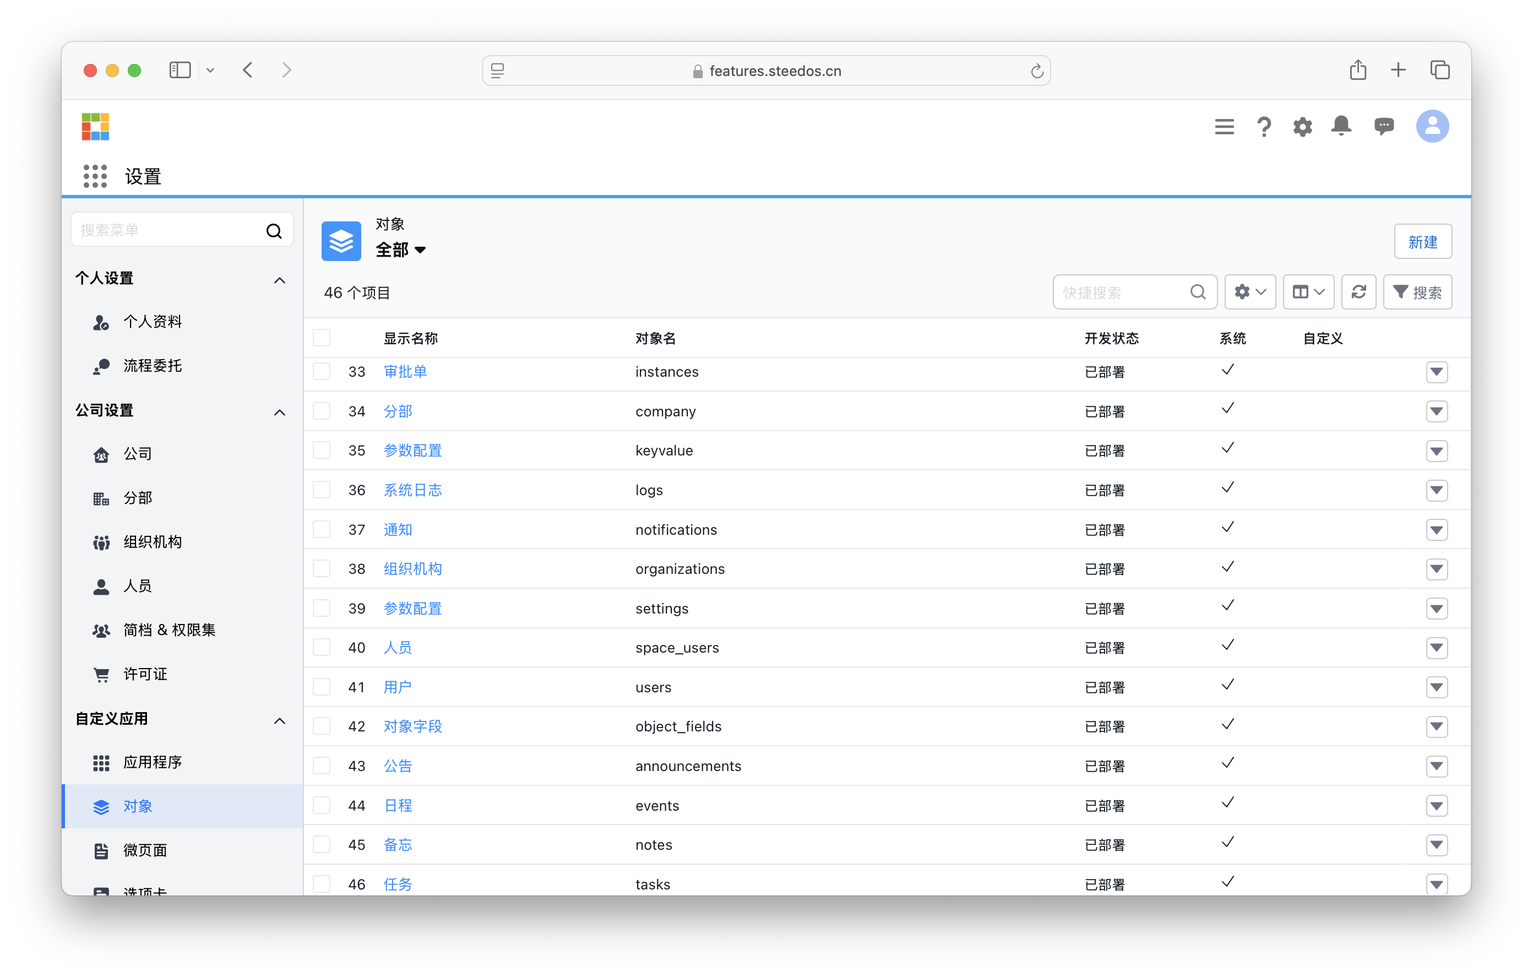The width and height of the screenshot is (1533, 977).
Task: Click the Steedos colorful logo
Action: (95, 126)
